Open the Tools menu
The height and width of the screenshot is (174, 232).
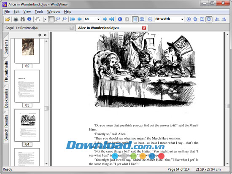[39, 11]
